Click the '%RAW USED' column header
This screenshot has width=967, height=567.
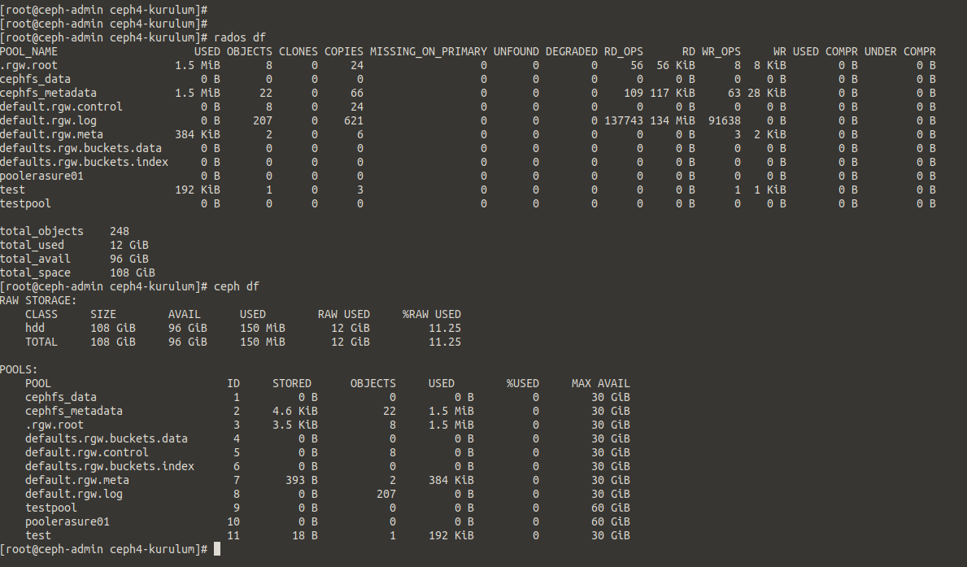(432, 314)
